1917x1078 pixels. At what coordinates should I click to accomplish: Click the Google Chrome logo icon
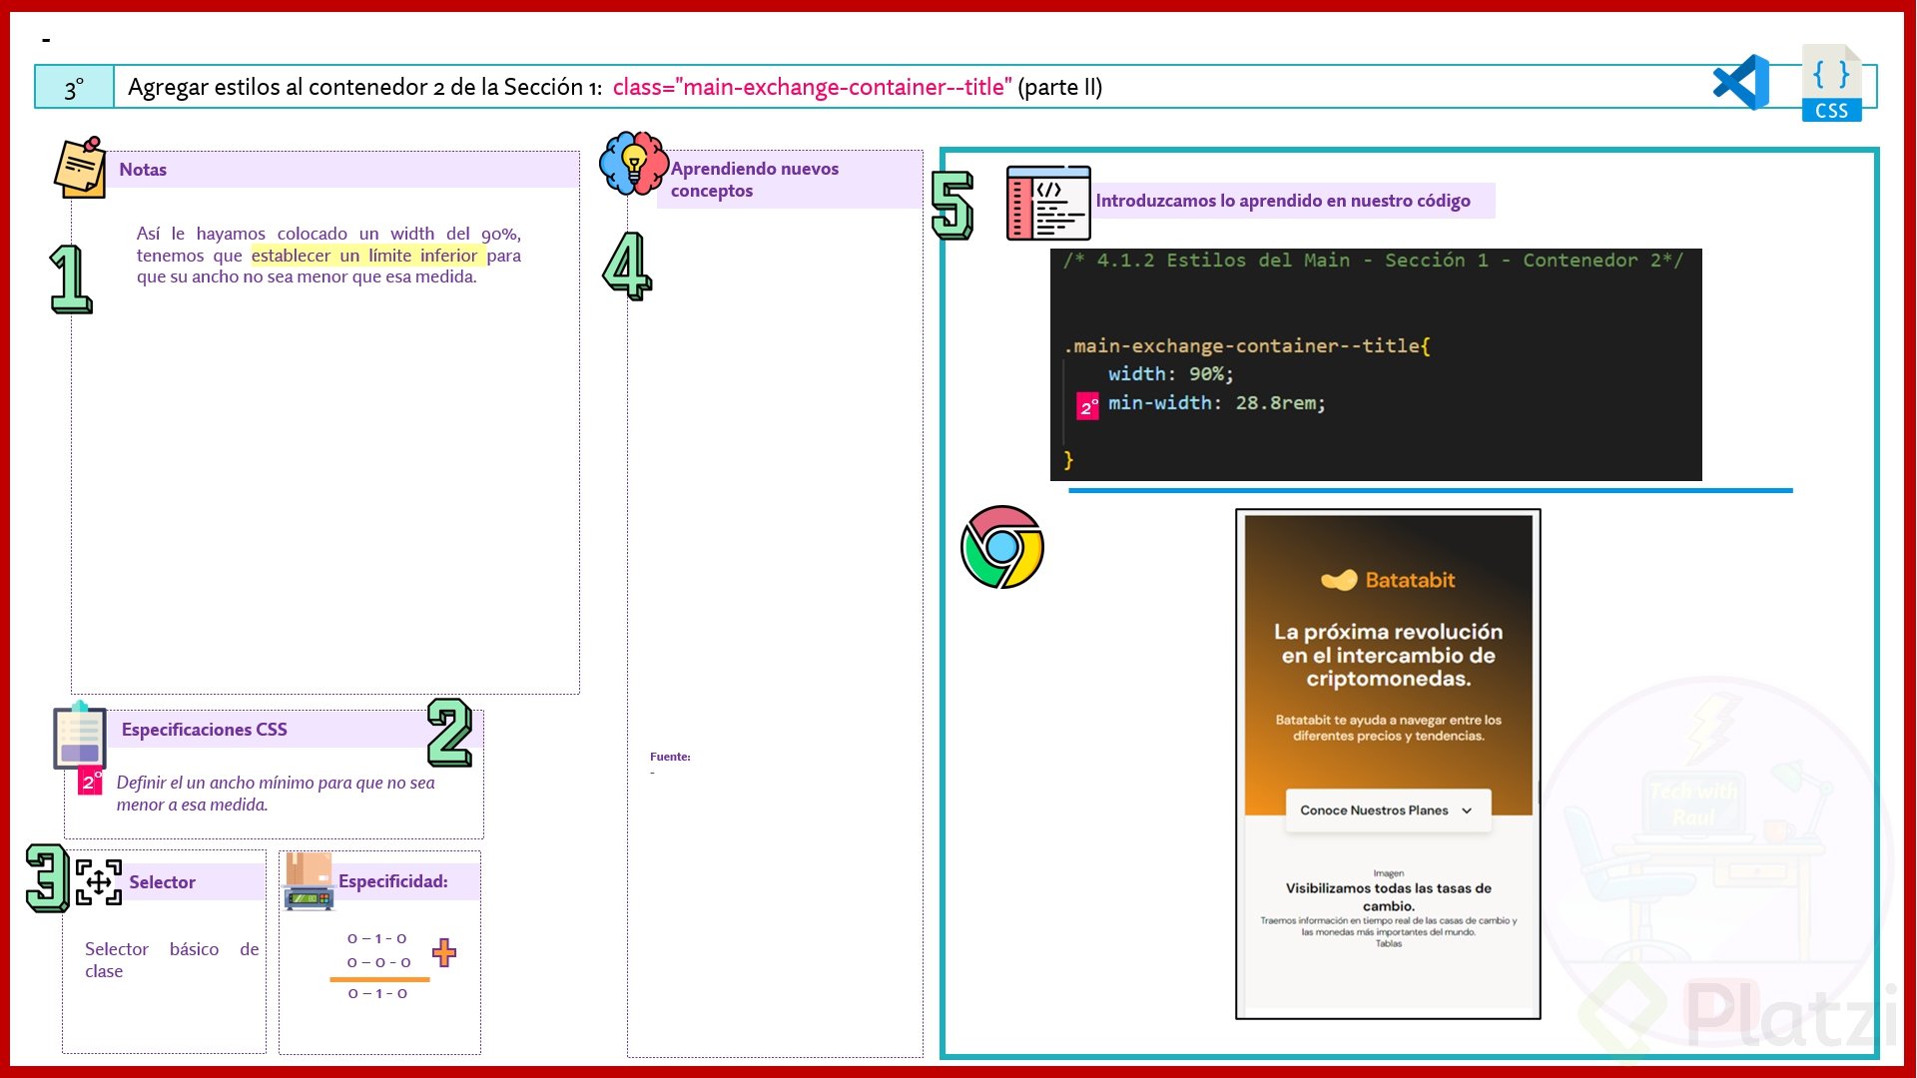tap(1001, 547)
